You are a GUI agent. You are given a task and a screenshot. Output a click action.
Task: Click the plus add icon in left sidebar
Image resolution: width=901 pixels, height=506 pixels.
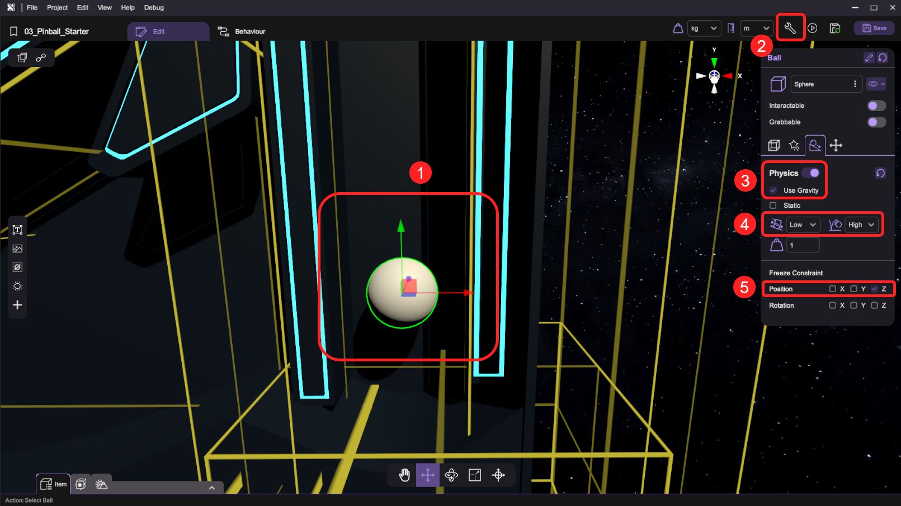tap(17, 305)
